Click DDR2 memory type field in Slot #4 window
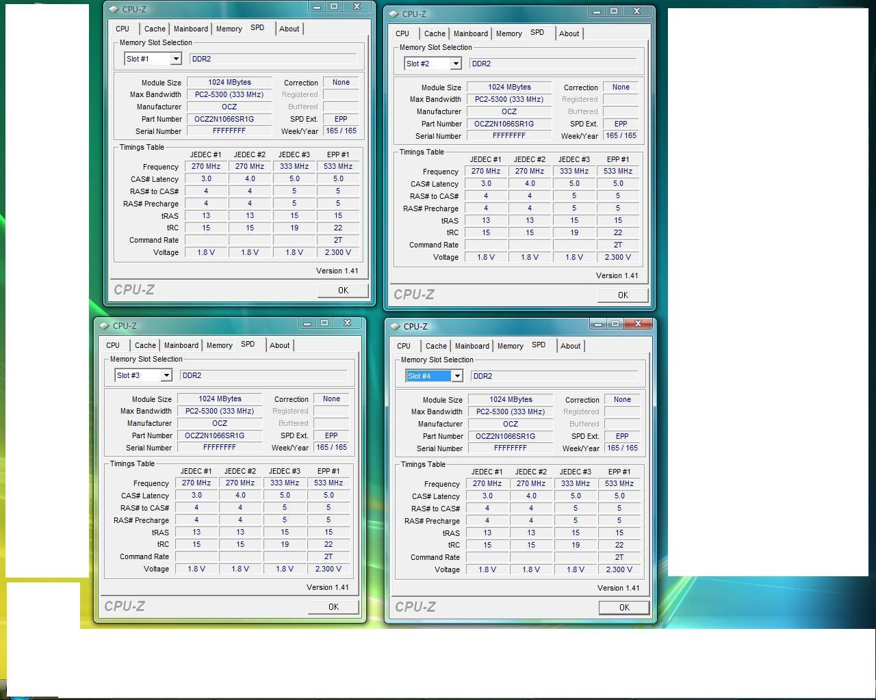 click(x=554, y=376)
